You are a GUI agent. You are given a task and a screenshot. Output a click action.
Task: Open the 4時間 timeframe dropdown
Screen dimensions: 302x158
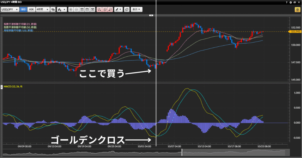42,9
